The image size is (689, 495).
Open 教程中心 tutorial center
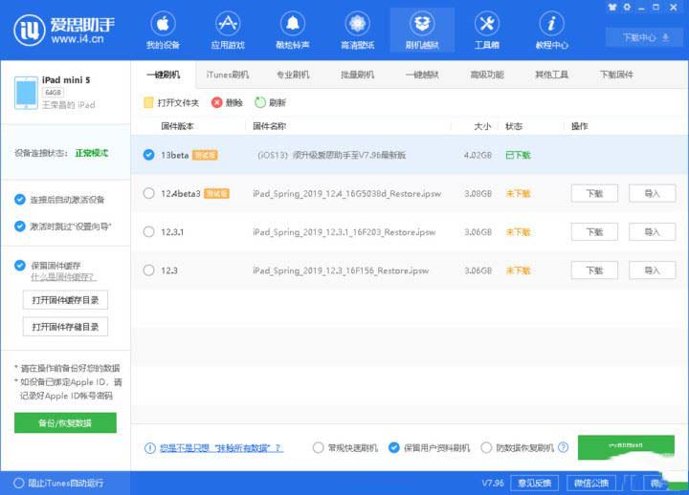(551, 30)
